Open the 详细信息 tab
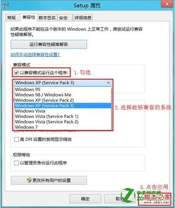This screenshot has height=208, width=175. pos(83,17)
